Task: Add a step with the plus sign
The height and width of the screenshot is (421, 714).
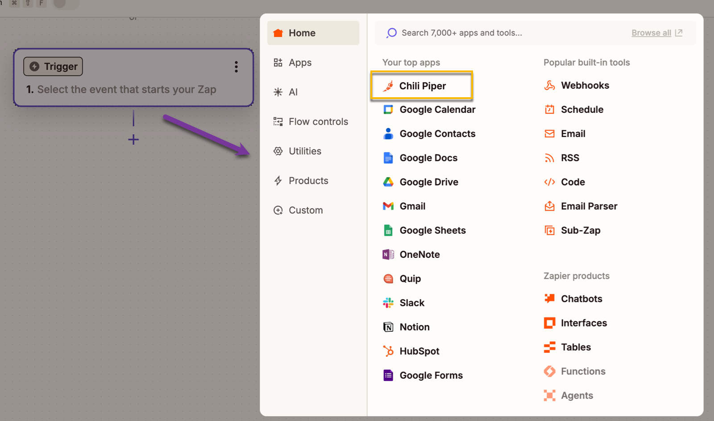Action: (133, 140)
